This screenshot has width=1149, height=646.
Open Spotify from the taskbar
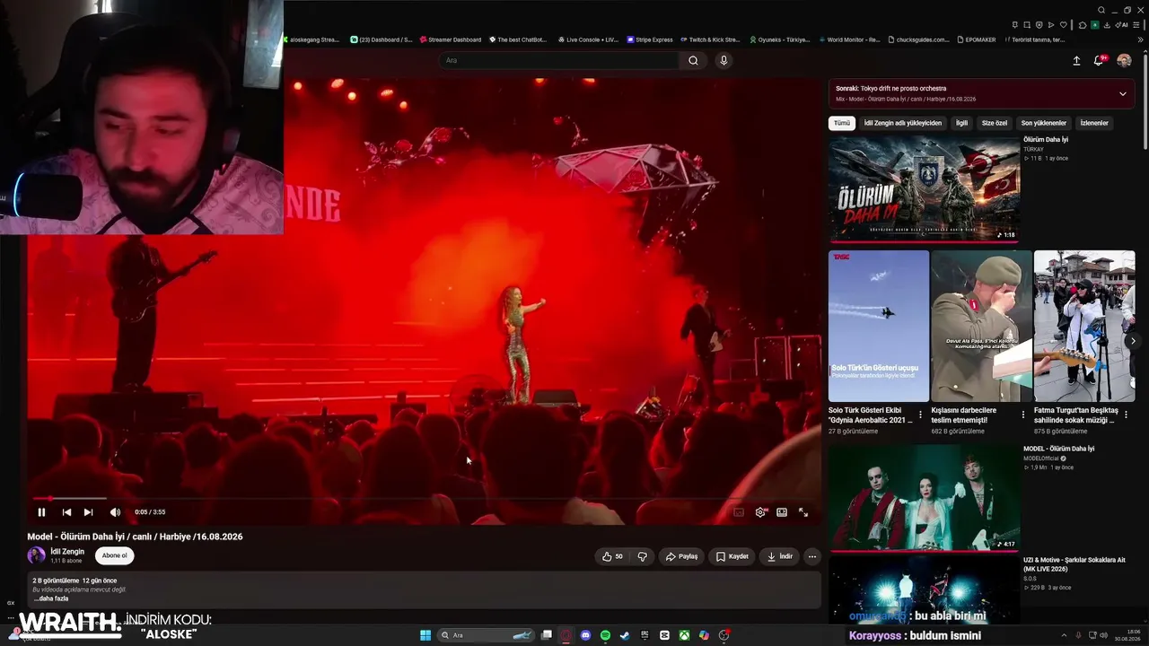coord(606,635)
